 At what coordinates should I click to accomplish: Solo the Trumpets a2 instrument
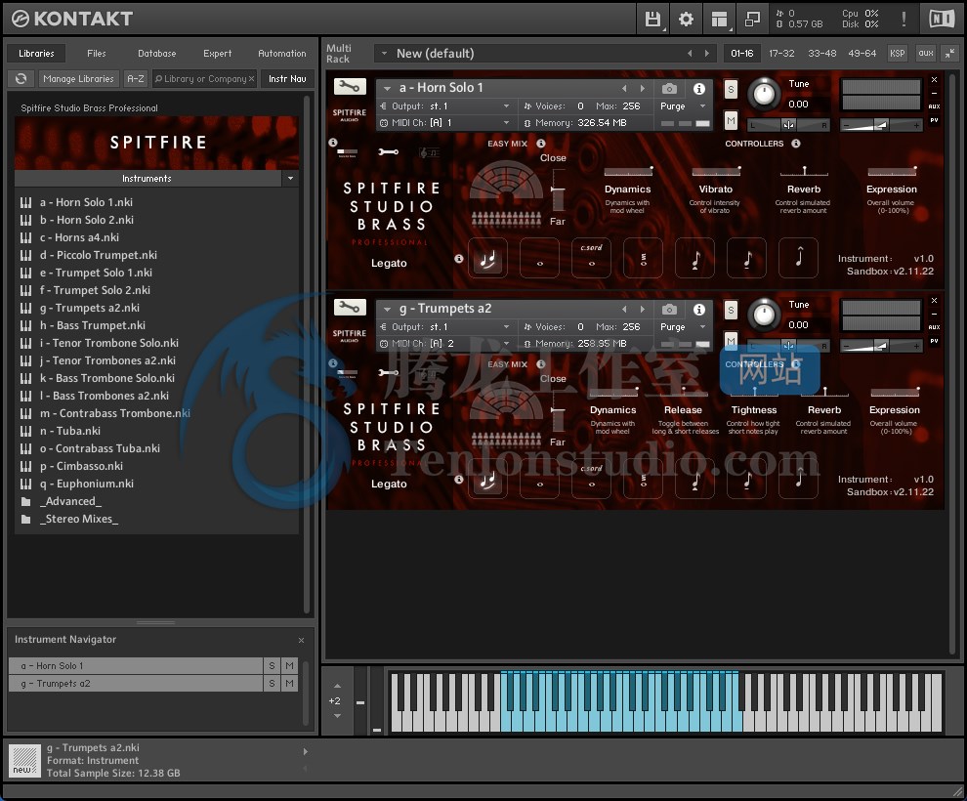click(x=731, y=311)
